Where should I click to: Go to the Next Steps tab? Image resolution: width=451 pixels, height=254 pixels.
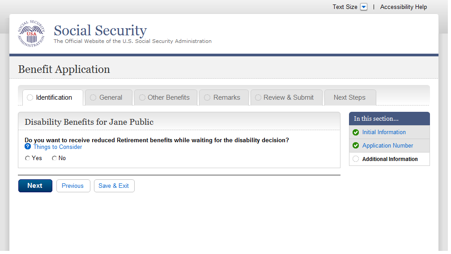tap(349, 98)
